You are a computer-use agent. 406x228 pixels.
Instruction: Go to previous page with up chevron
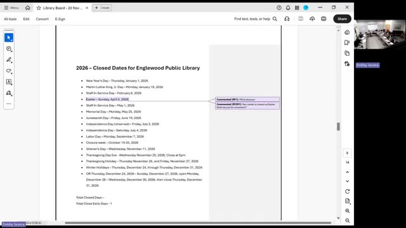pos(347,172)
